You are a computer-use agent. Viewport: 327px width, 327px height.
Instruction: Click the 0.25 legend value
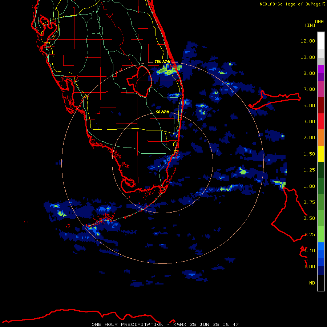(x=309, y=235)
